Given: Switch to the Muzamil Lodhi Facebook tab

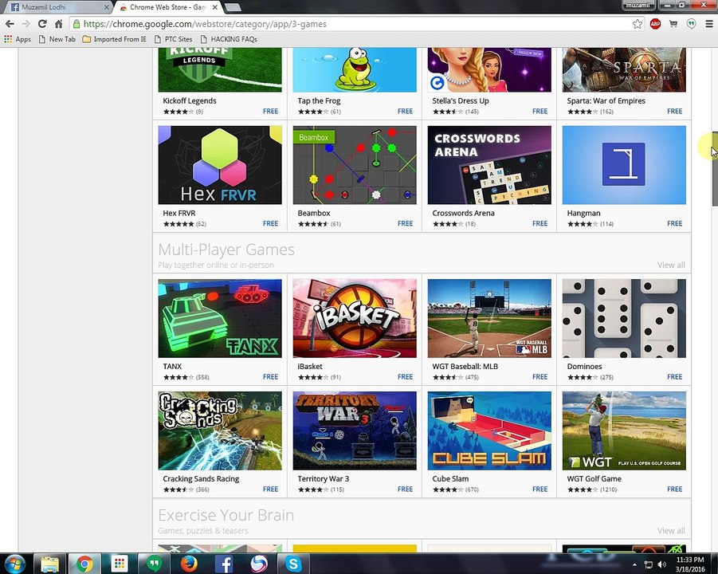Looking at the screenshot, I should click(x=57, y=7).
